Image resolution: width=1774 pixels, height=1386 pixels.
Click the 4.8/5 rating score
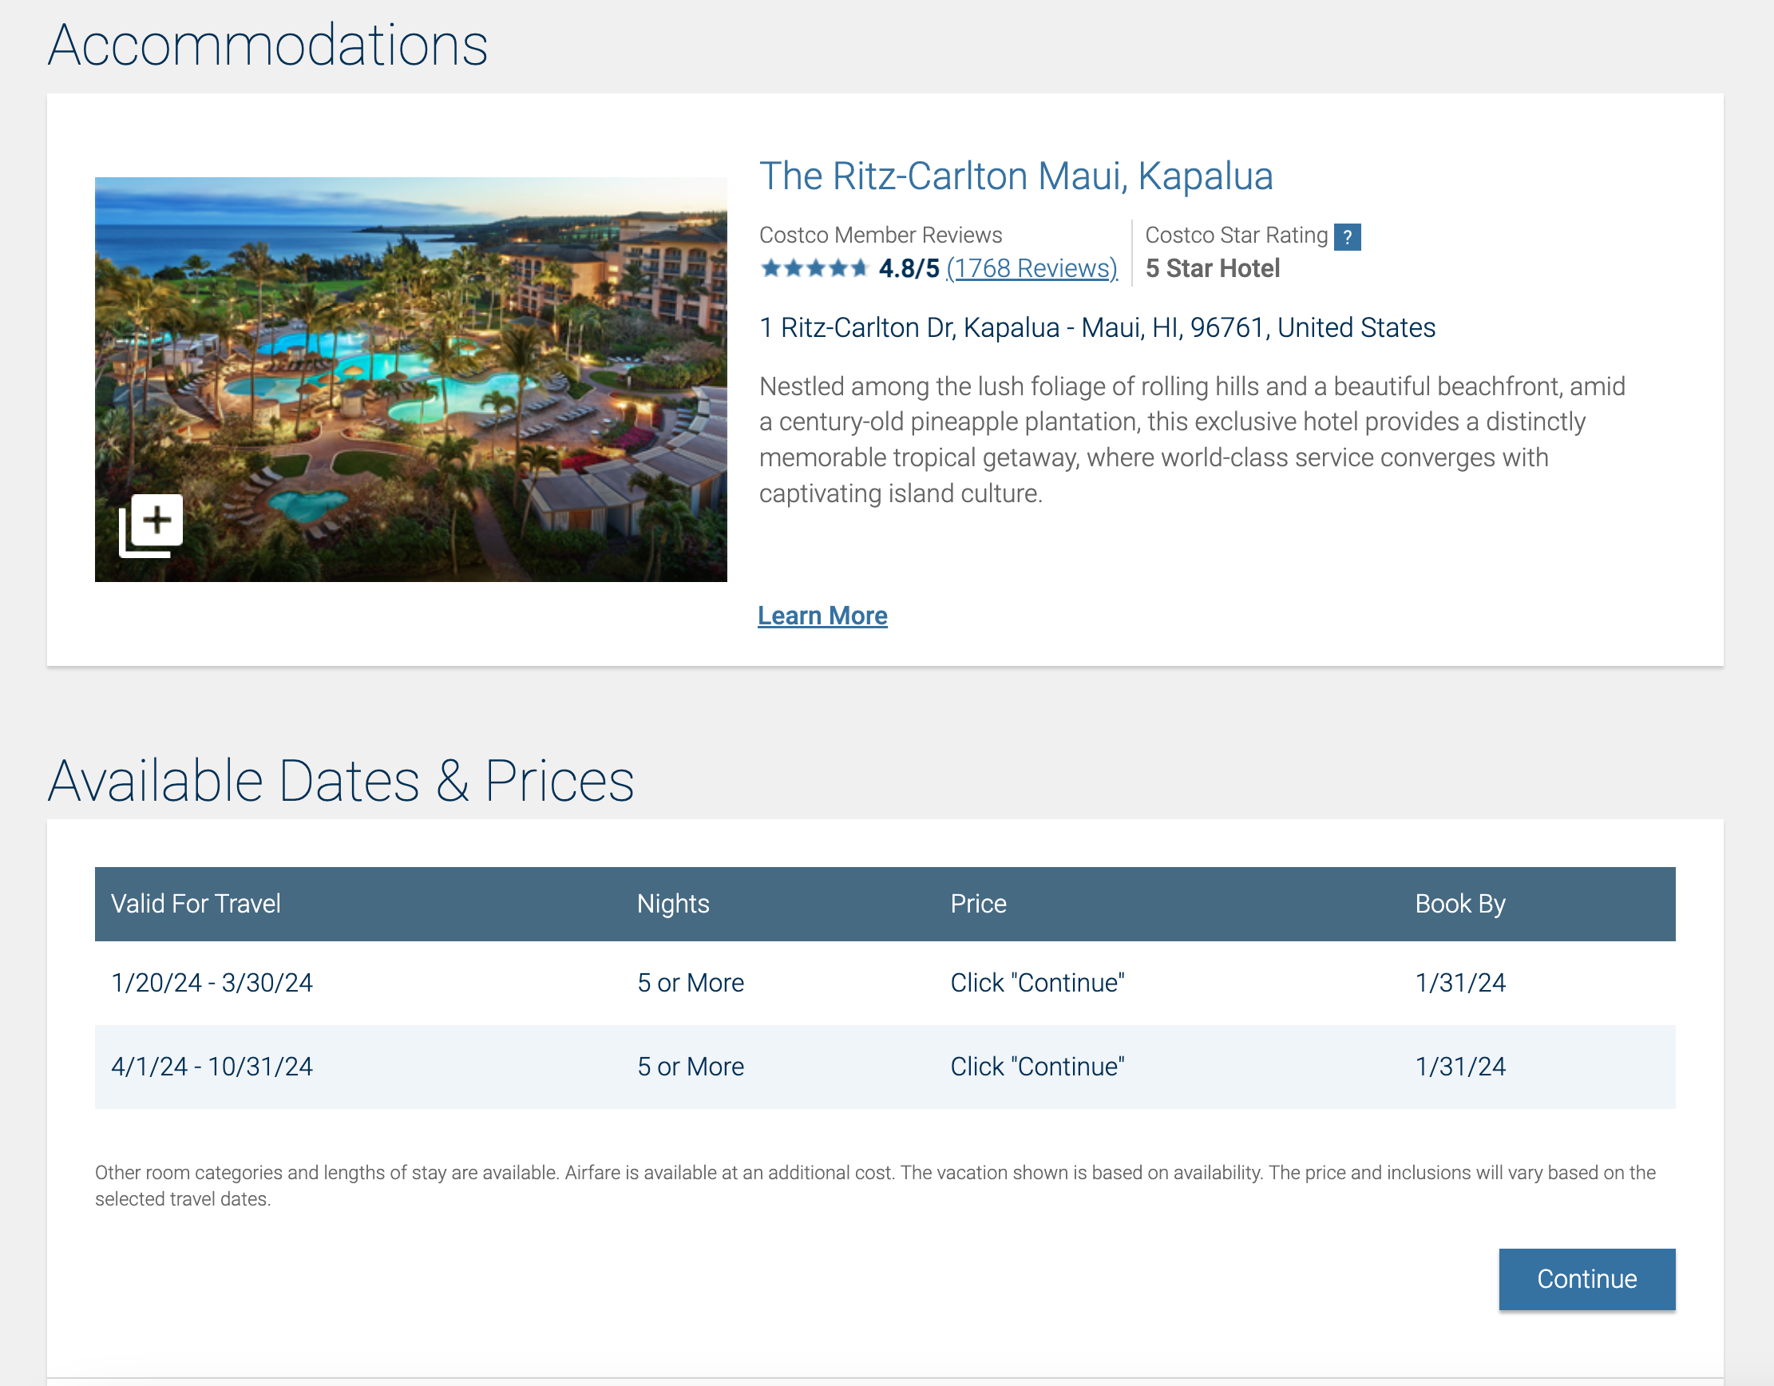tap(908, 268)
